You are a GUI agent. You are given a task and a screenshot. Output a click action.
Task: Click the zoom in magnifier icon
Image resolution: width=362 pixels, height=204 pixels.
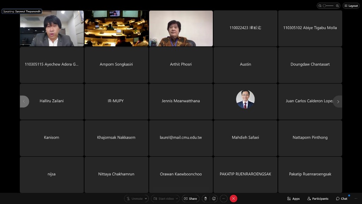(337, 6)
